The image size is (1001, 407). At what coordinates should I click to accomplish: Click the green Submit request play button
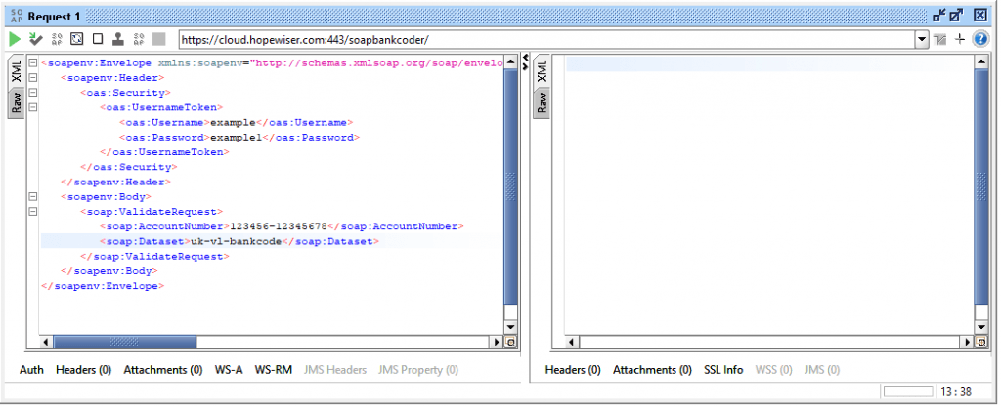[14, 39]
